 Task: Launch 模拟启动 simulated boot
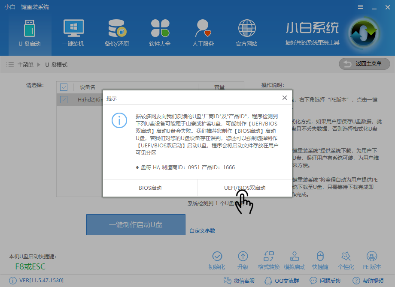pos(295,259)
